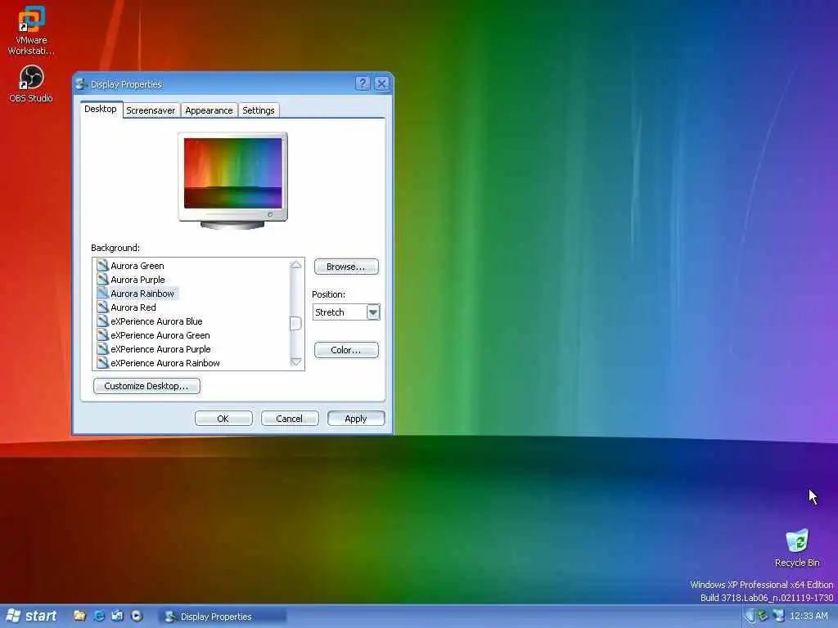Image resolution: width=838 pixels, height=628 pixels.
Task: Click the 12:33 AM taskbar clock
Action: [x=809, y=616]
